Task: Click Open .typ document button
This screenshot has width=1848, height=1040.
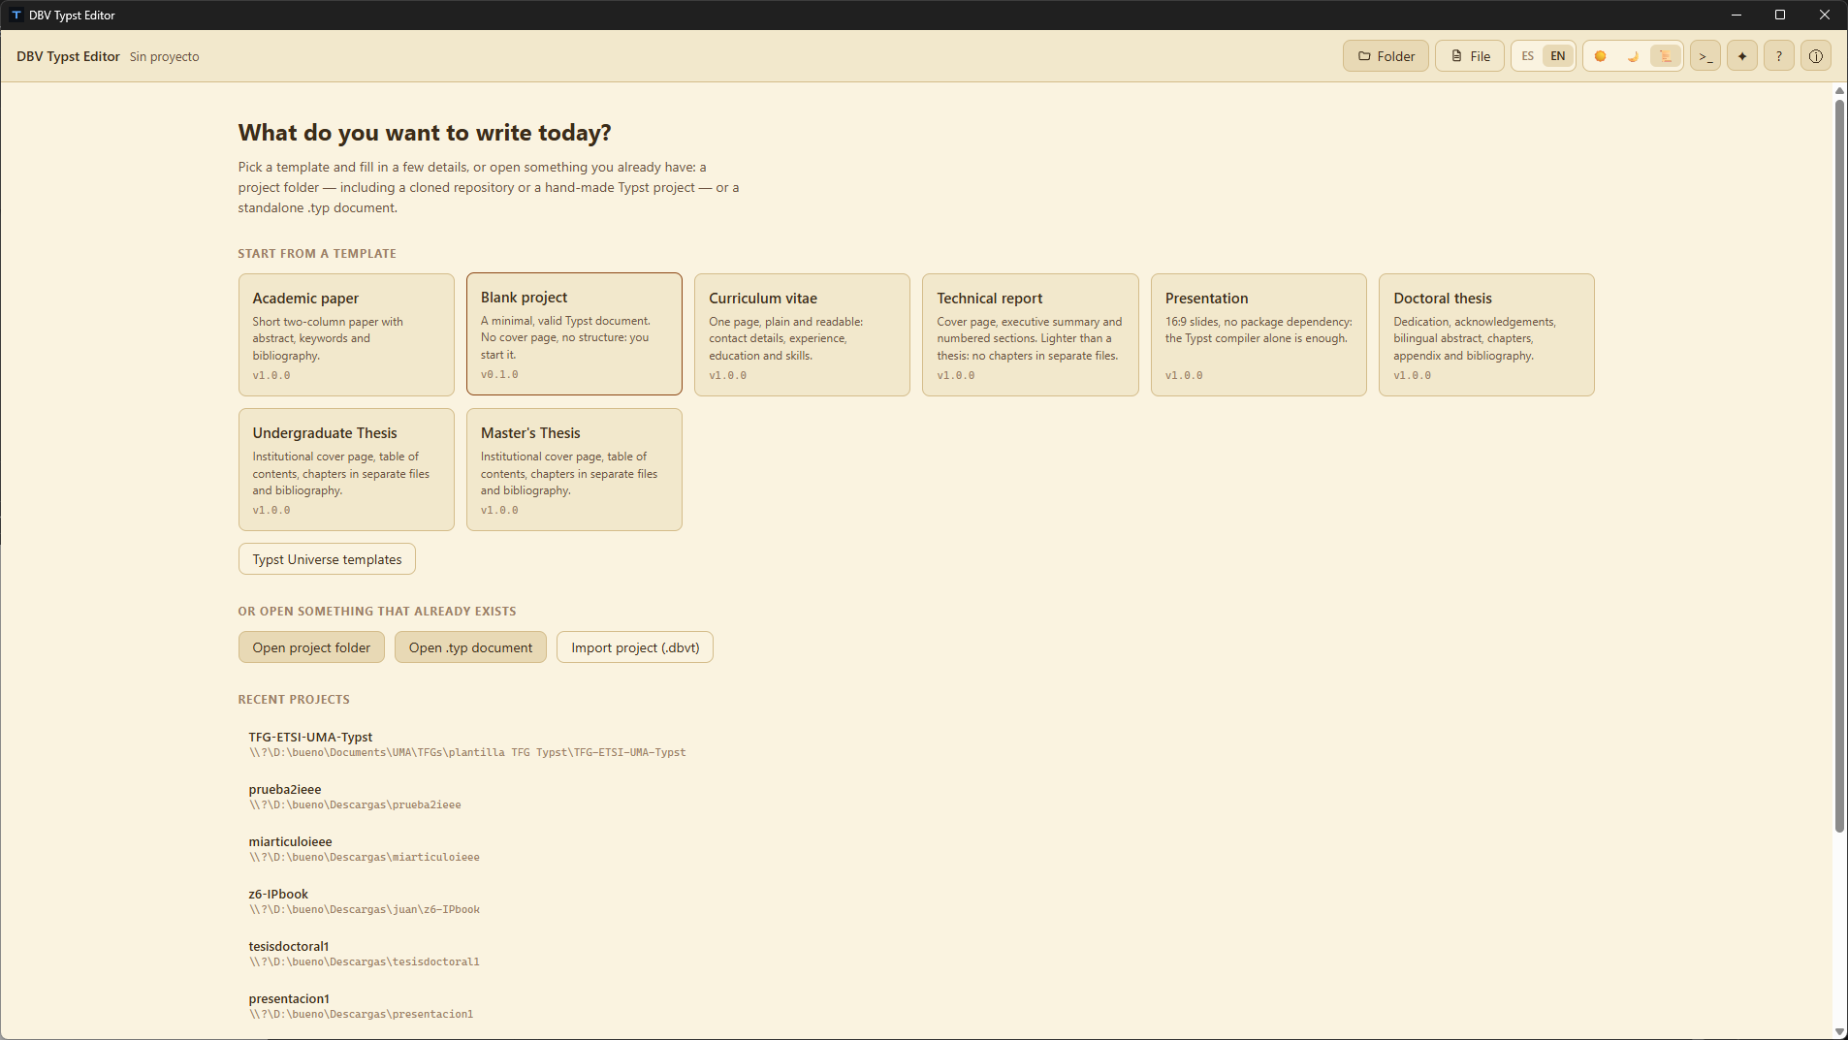Action: coord(470,647)
